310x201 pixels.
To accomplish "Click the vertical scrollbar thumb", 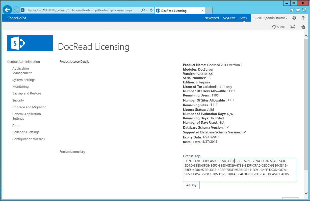I will click(306, 104).
